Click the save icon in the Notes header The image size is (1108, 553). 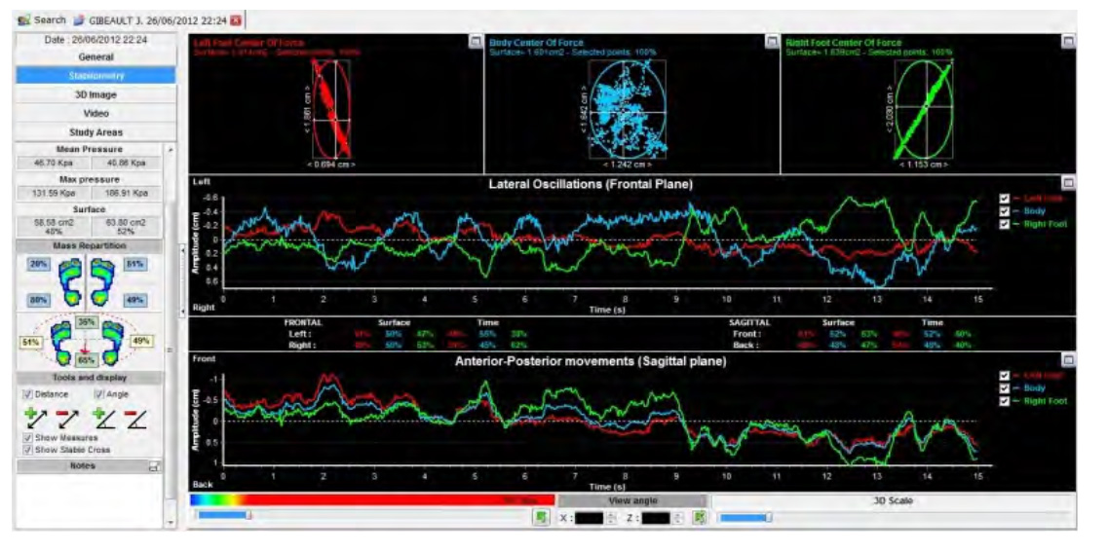click(153, 466)
